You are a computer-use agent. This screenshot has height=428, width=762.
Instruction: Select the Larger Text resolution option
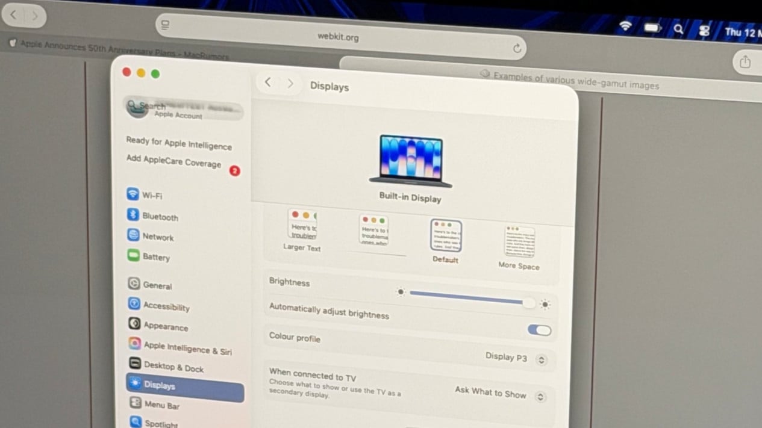pyautogui.click(x=302, y=229)
